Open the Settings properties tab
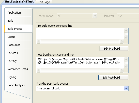The height and width of the screenshot is (103, 139). [x=18, y=61]
